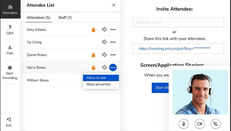Expand Quinn Rivers' more options menu
Image resolution: width=231 pixels, height=131 pixels.
113,55
